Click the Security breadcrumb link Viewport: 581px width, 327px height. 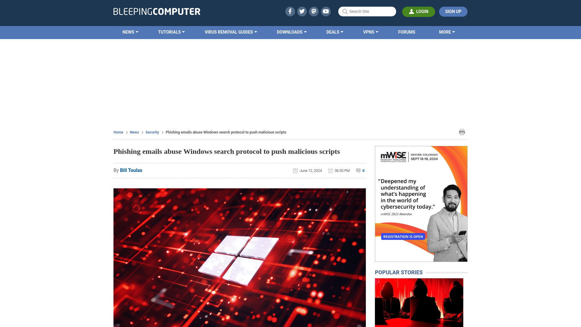[x=152, y=132]
